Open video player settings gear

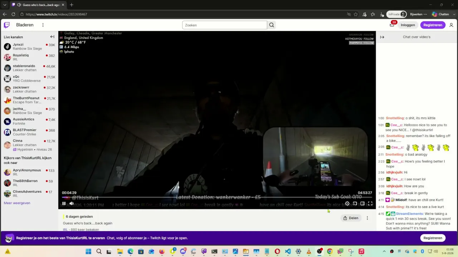(347, 203)
